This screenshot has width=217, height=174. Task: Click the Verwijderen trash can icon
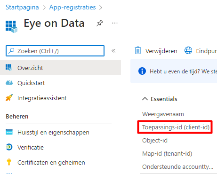tap(138, 50)
